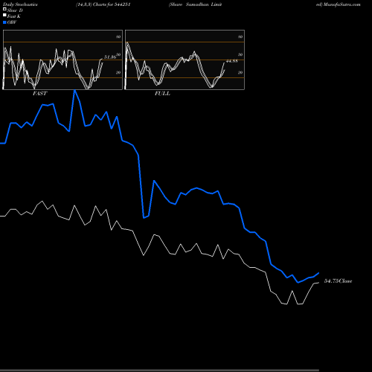Click the 50 level label in FULL chart

click(240, 54)
